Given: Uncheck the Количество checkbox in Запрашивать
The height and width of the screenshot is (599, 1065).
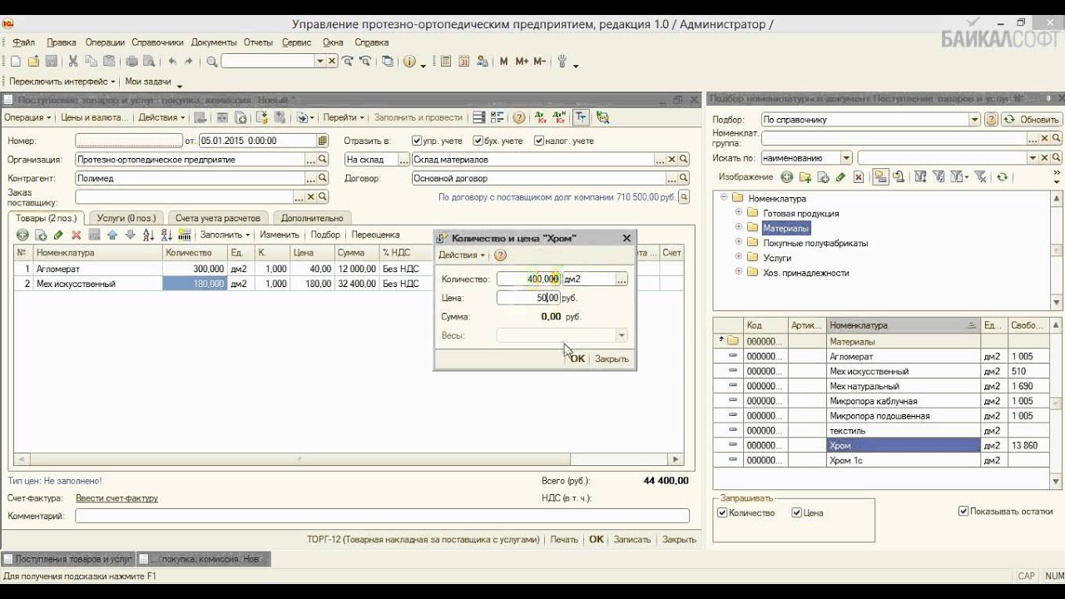Looking at the screenshot, I should (722, 512).
